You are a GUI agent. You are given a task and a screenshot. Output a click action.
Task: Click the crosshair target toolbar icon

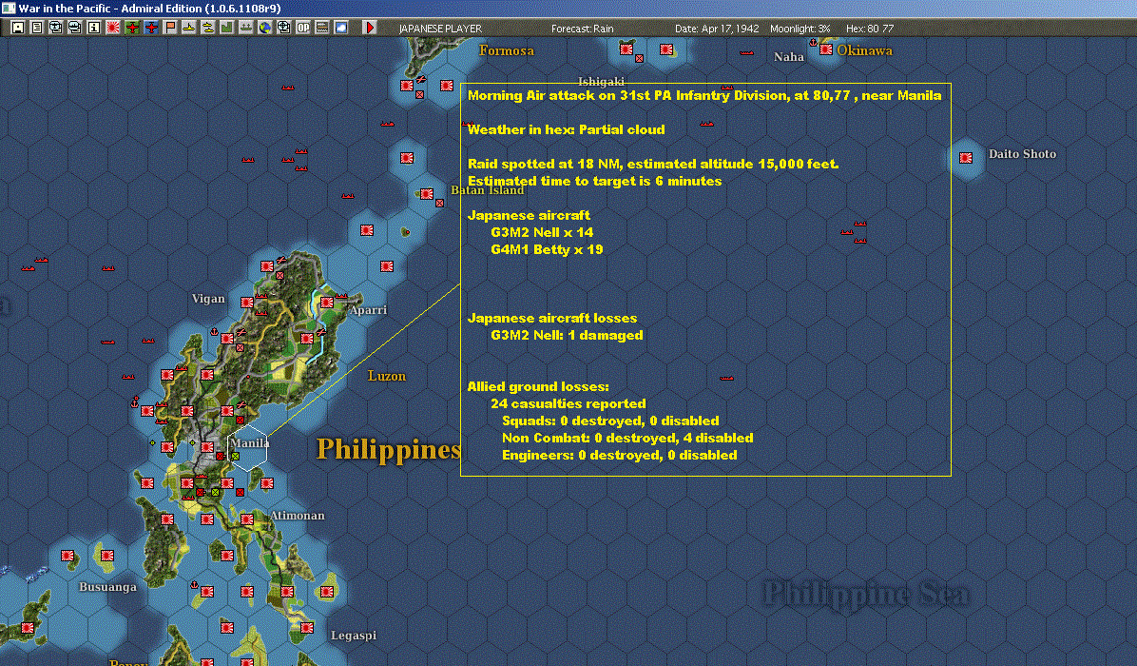283,28
